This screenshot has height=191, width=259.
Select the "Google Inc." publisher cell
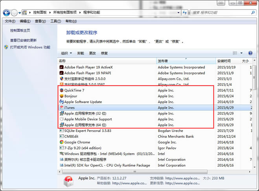pos(167,142)
